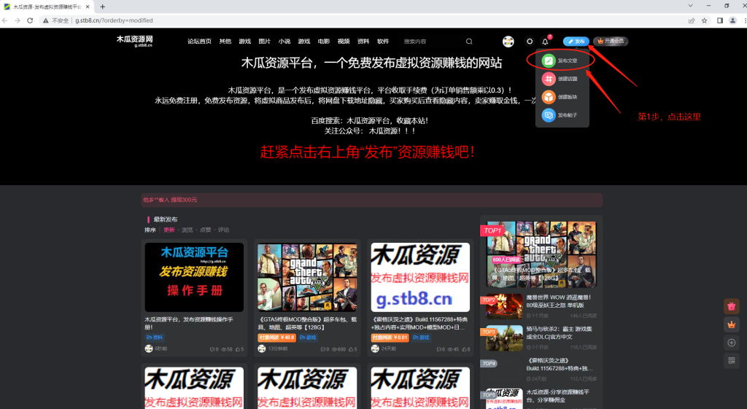This screenshot has height=409, width=747.
Task: Click the 发布帖子 blue chat icon
Action: [549, 115]
